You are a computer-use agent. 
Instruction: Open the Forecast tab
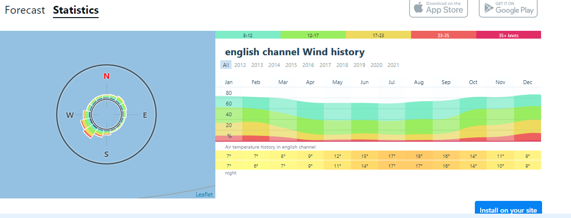(x=25, y=10)
